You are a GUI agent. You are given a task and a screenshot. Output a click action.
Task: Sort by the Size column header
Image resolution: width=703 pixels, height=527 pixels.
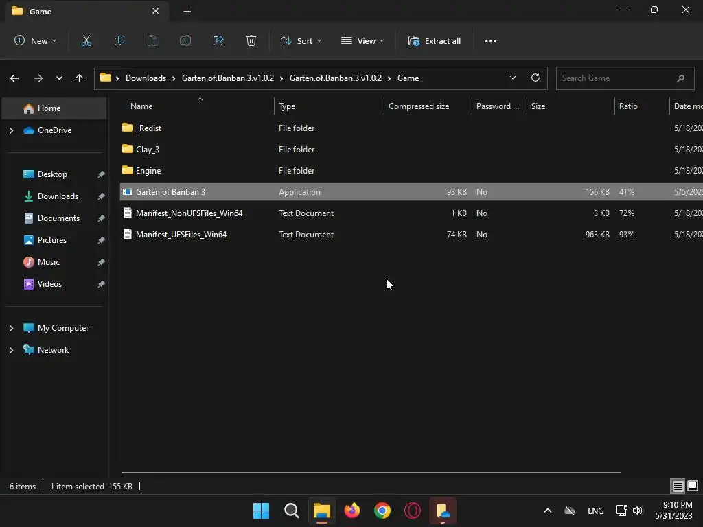pos(538,106)
